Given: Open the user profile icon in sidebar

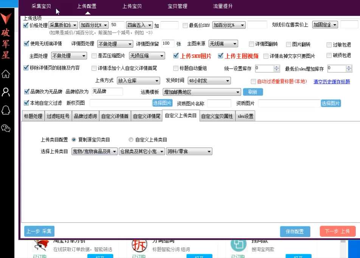Looking at the screenshot, I should pos(6,92).
